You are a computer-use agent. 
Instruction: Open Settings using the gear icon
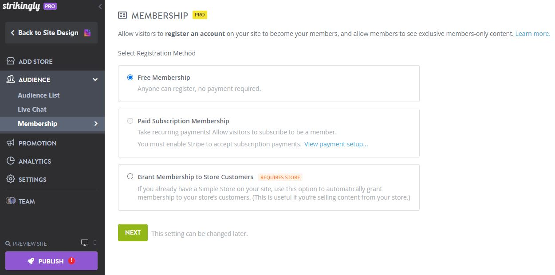pyautogui.click(x=10, y=179)
